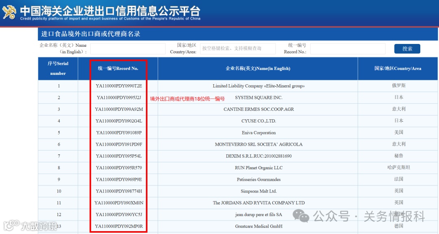Click the 统一编号Record No. column header
Screen dimensions: 439x234
click(118, 68)
